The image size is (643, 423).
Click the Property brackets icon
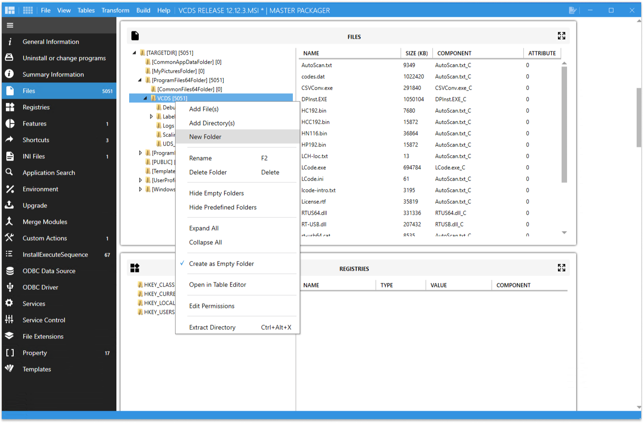(x=10, y=353)
